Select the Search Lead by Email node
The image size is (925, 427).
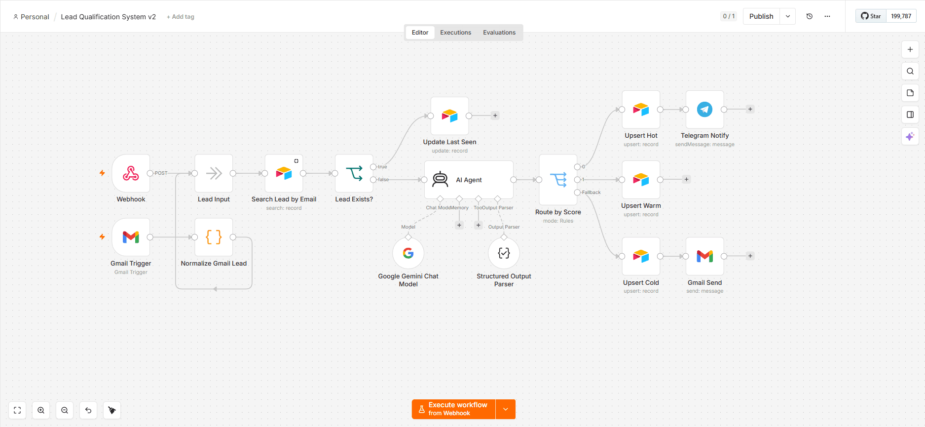tap(284, 173)
